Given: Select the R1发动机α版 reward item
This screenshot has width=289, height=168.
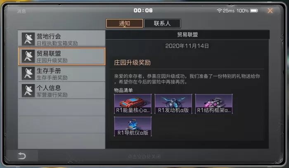Looking at the screenshot, I should pyautogui.click(x=173, y=104).
